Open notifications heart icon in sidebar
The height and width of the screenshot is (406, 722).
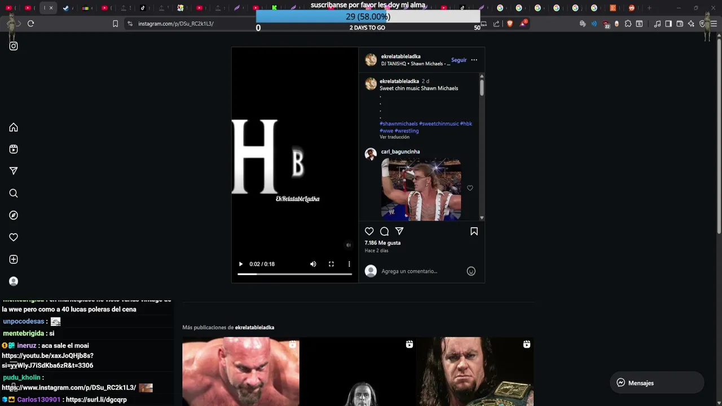(x=14, y=237)
